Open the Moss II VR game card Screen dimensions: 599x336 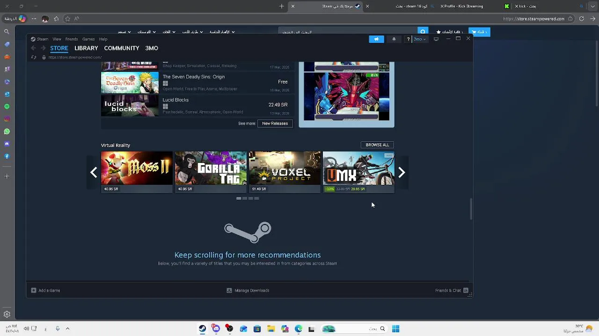137,172
